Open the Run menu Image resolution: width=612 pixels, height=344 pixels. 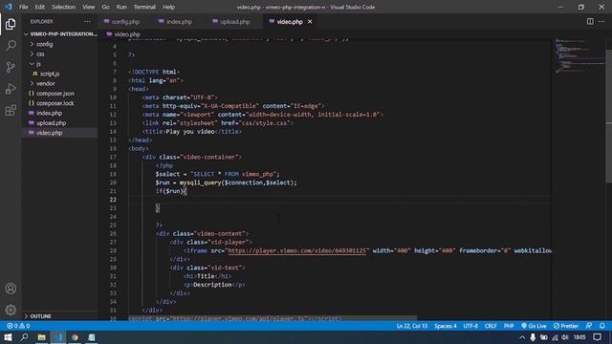121,7
